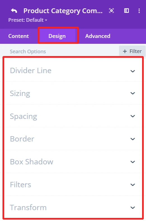Expand the Sizing section chevron
This screenshot has width=146, height=221.
[x=133, y=93]
